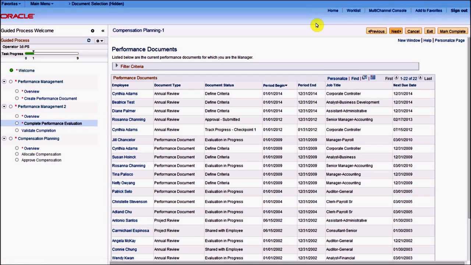Open the Favorites dropdown menu

click(x=11, y=4)
